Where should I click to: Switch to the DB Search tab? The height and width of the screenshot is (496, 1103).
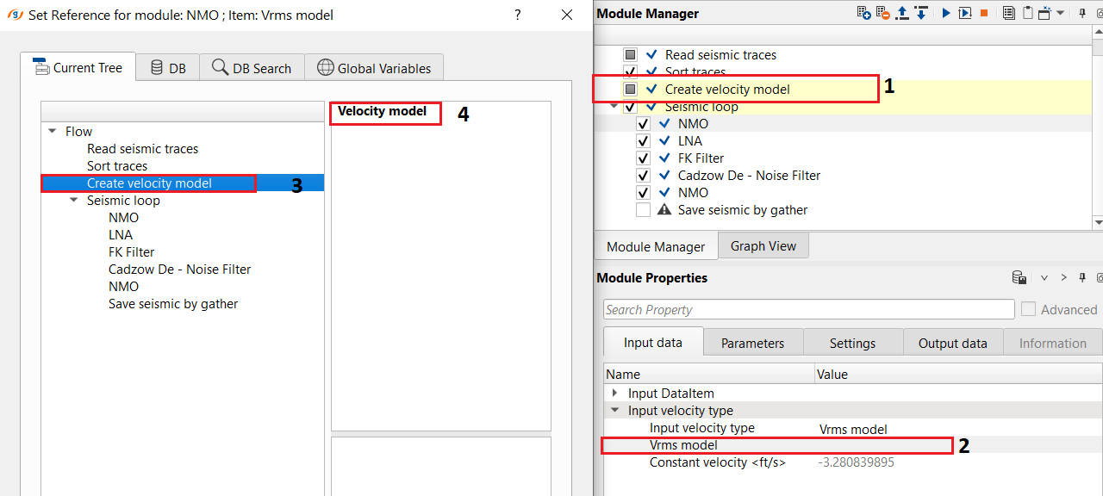252,68
